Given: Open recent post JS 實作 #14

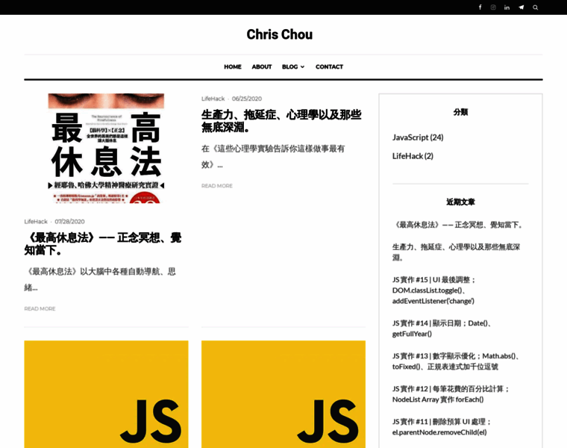Looking at the screenshot, I should (442, 329).
